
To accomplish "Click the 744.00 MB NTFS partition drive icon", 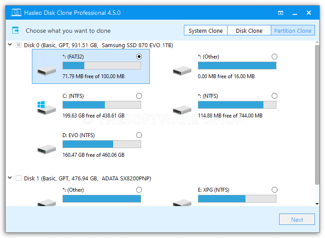I will (x=182, y=110).
